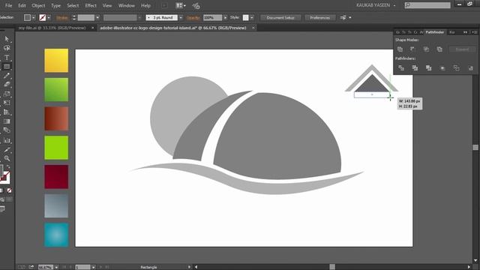Click the orange Opacity label link
This screenshot has width=480, height=270.
pyautogui.click(x=193, y=18)
